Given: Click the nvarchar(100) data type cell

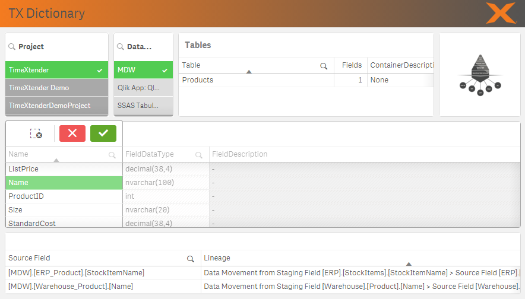Looking at the screenshot, I should coord(166,183).
